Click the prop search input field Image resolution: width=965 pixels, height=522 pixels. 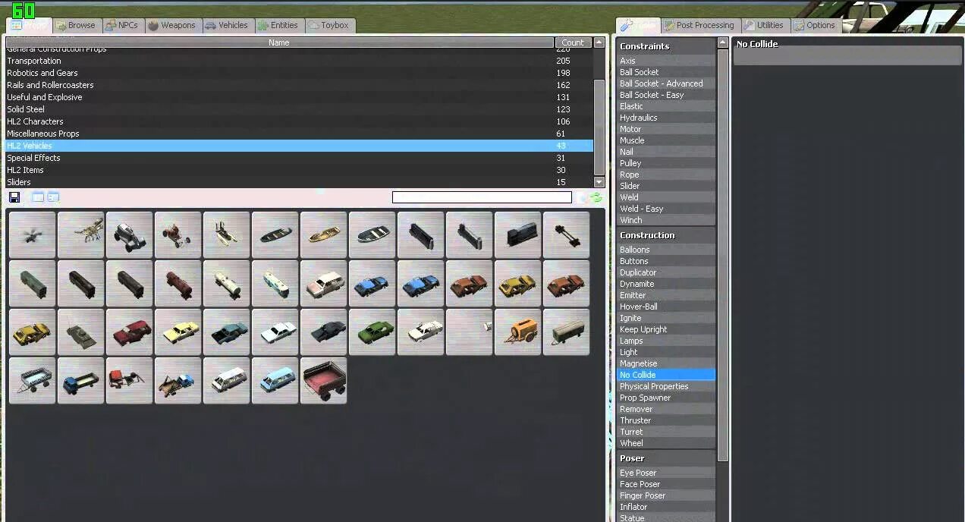pos(482,197)
